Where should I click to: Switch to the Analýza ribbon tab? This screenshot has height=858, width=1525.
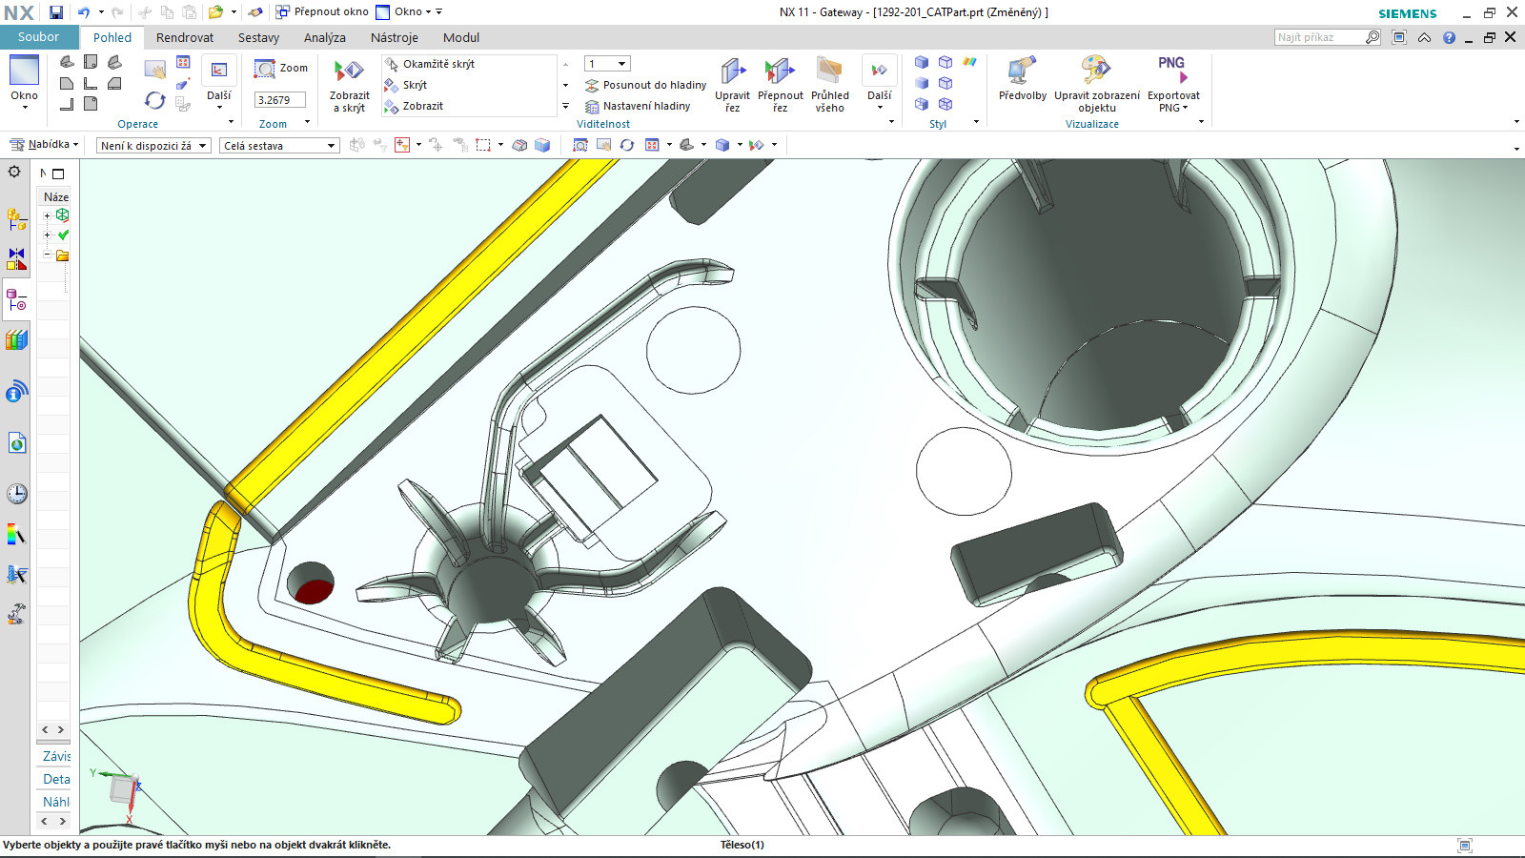click(324, 37)
